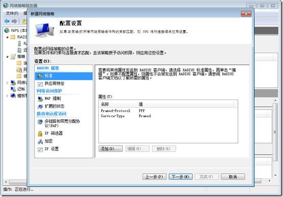Click the 删除(R) button
This screenshot has width=283, height=197.
click(x=164, y=149)
